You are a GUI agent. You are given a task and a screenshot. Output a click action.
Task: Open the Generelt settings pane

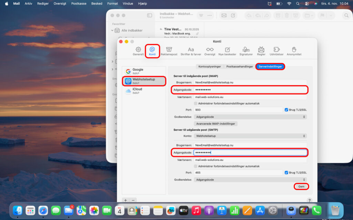tap(138, 51)
